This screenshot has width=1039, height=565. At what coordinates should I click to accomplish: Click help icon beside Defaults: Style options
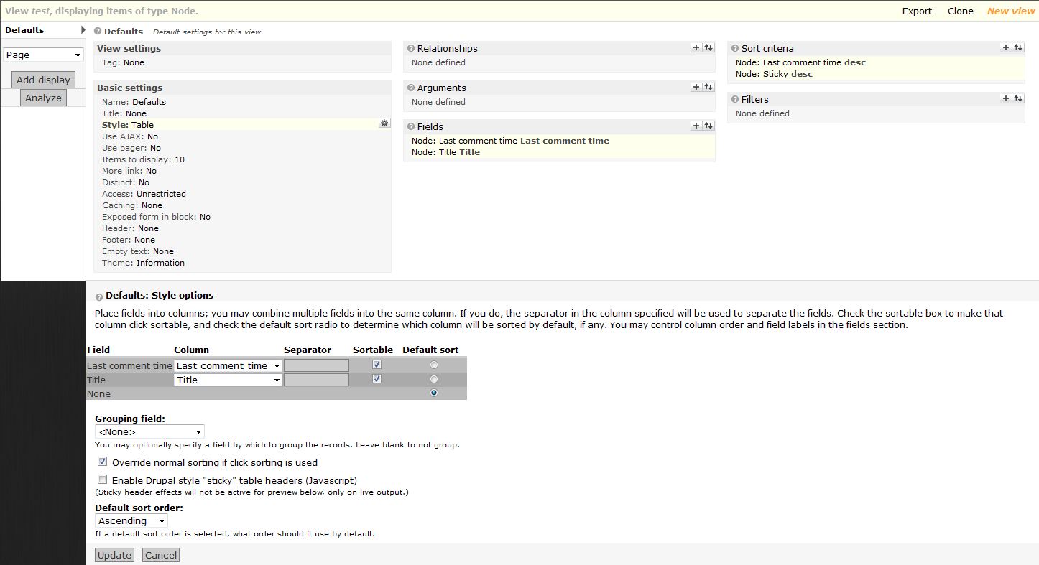(x=98, y=296)
